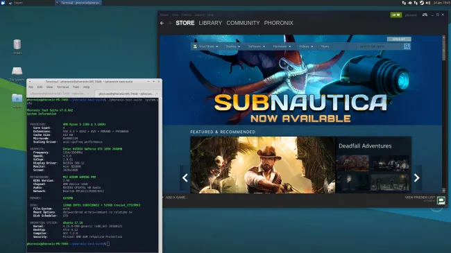Image resolution: width=451 pixels, height=253 pixels.
Task: Switch to the LIBRARY tab
Action: pyautogui.click(x=210, y=23)
